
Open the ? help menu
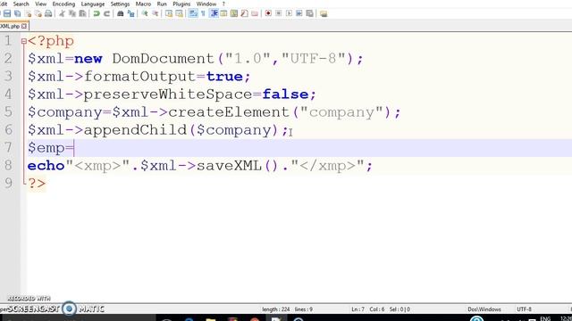click(x=223, y=4)
